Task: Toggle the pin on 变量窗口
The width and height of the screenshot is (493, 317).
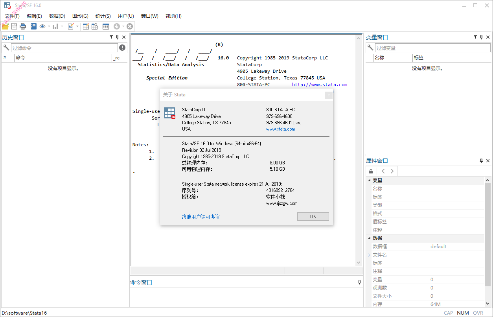Action: [482, 37]
